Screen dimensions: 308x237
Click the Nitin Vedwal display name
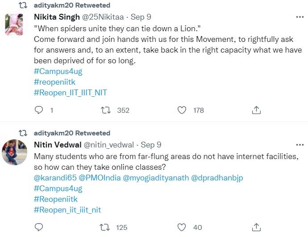pyautogui.click(x=57, y=145)
